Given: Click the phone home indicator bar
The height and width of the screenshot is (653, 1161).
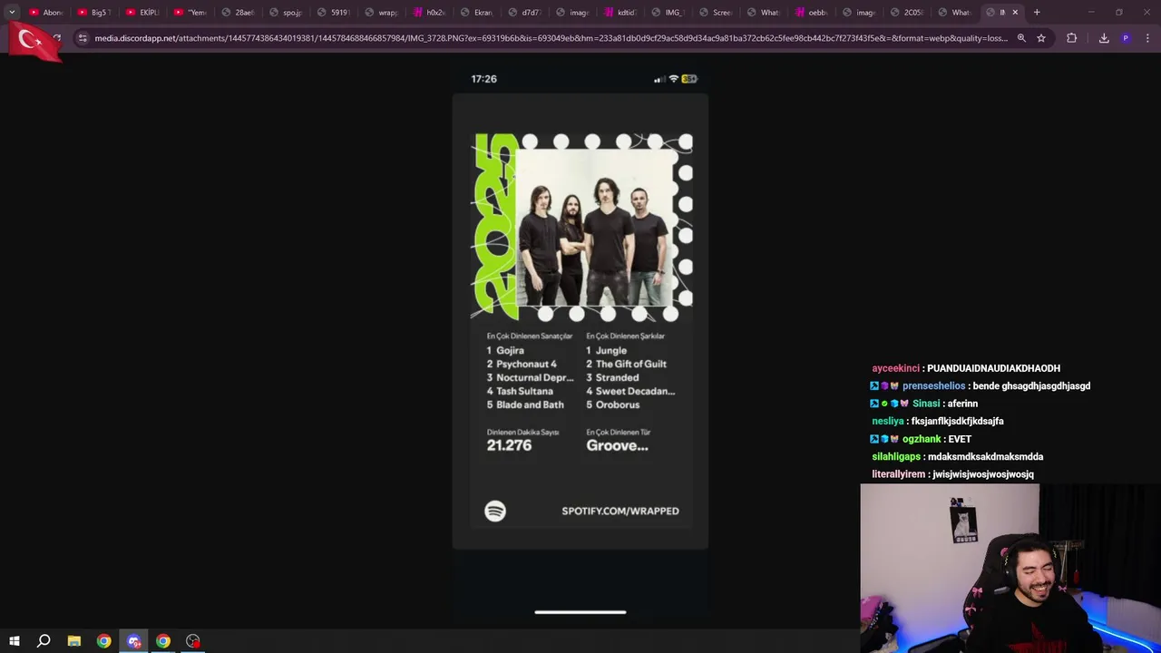Looking at the screenshot, I should tap(580, 612).
